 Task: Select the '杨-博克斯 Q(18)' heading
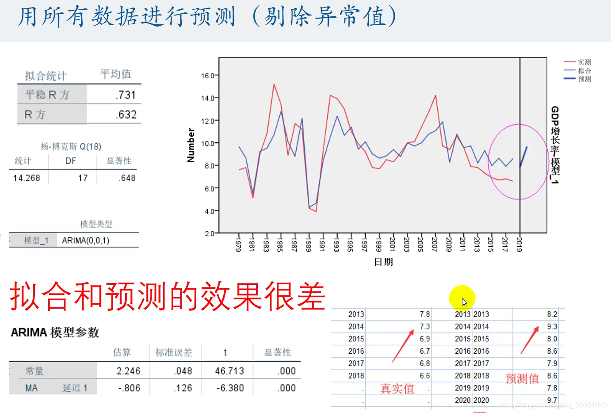[x=71, y=146]
